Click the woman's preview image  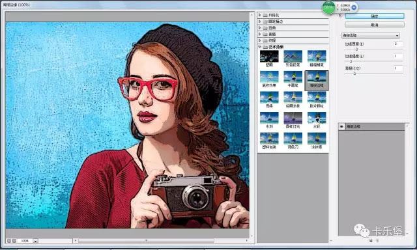point(128,125)
